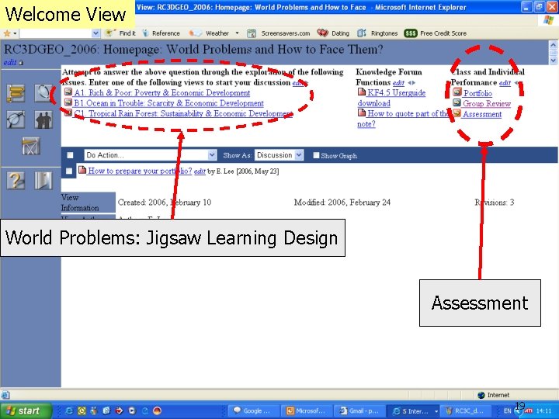Click edit next to Knowledge Forum Functions
Image resolution: width=559 pixels, height=419 pixels.
(398, 83)
